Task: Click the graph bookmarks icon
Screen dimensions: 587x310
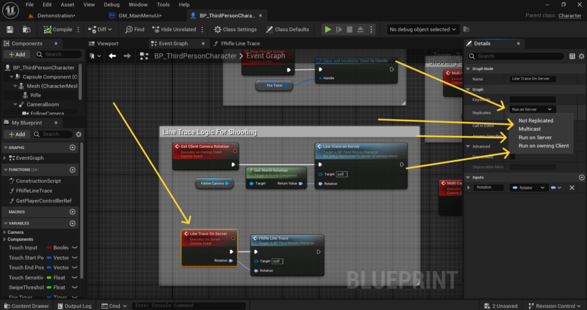Action: coord(95,56)
